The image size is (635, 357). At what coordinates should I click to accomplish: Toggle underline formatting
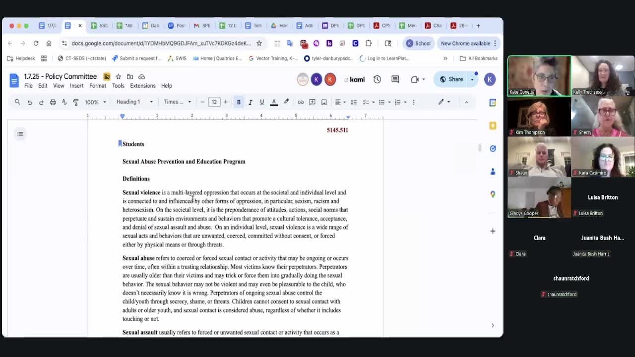click(x=262, y=102)
